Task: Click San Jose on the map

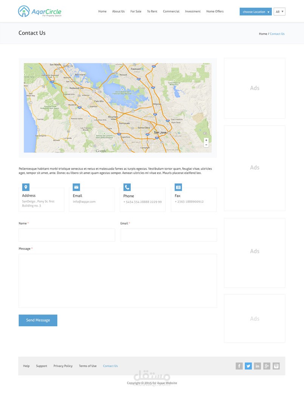Action: 160,132
